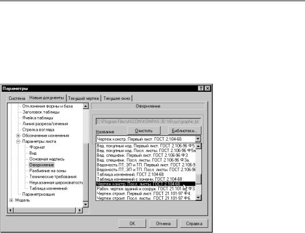305x233 pixels.
Task: Select the Оформление tree item
Action: click(x=41, y=165)
